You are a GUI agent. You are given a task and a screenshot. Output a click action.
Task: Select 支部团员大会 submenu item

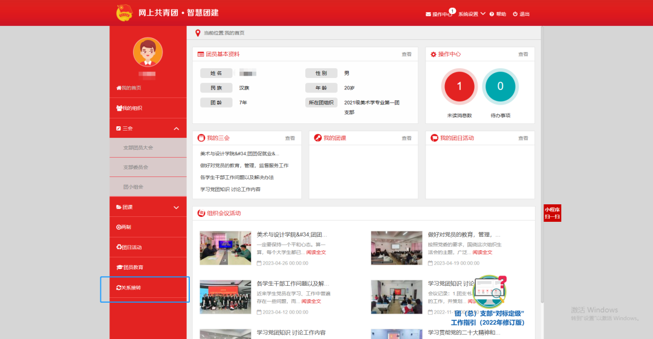coord(138,147)
